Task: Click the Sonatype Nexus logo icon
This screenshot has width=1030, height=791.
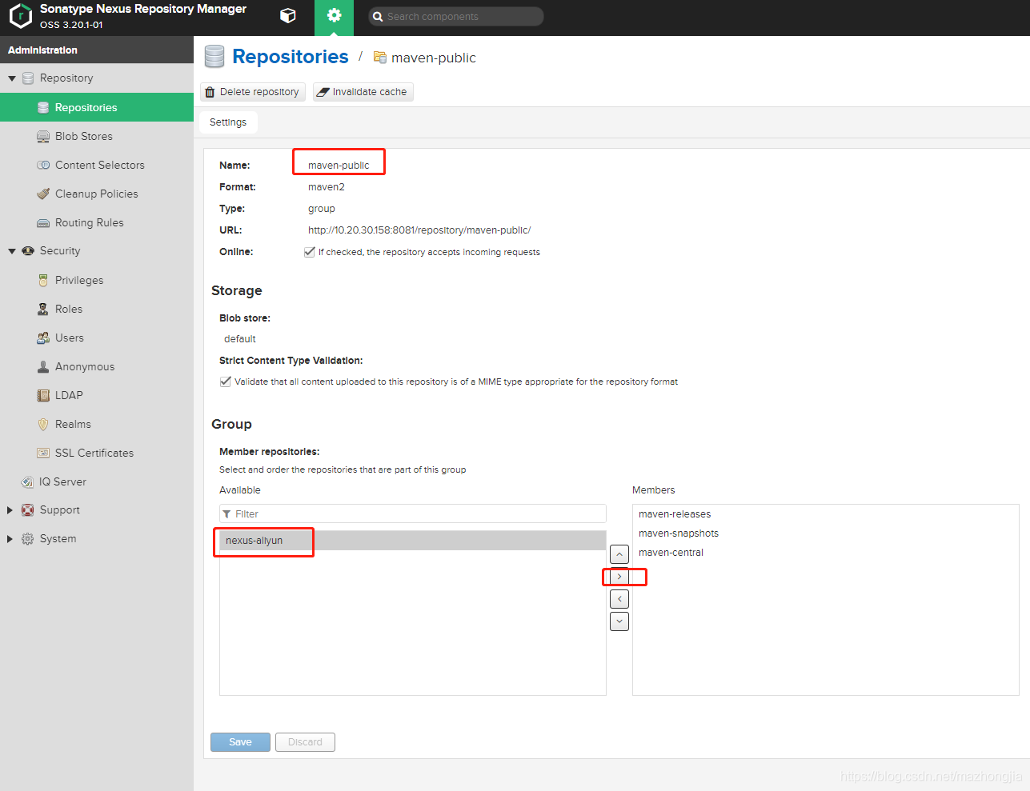Action: 20,17
